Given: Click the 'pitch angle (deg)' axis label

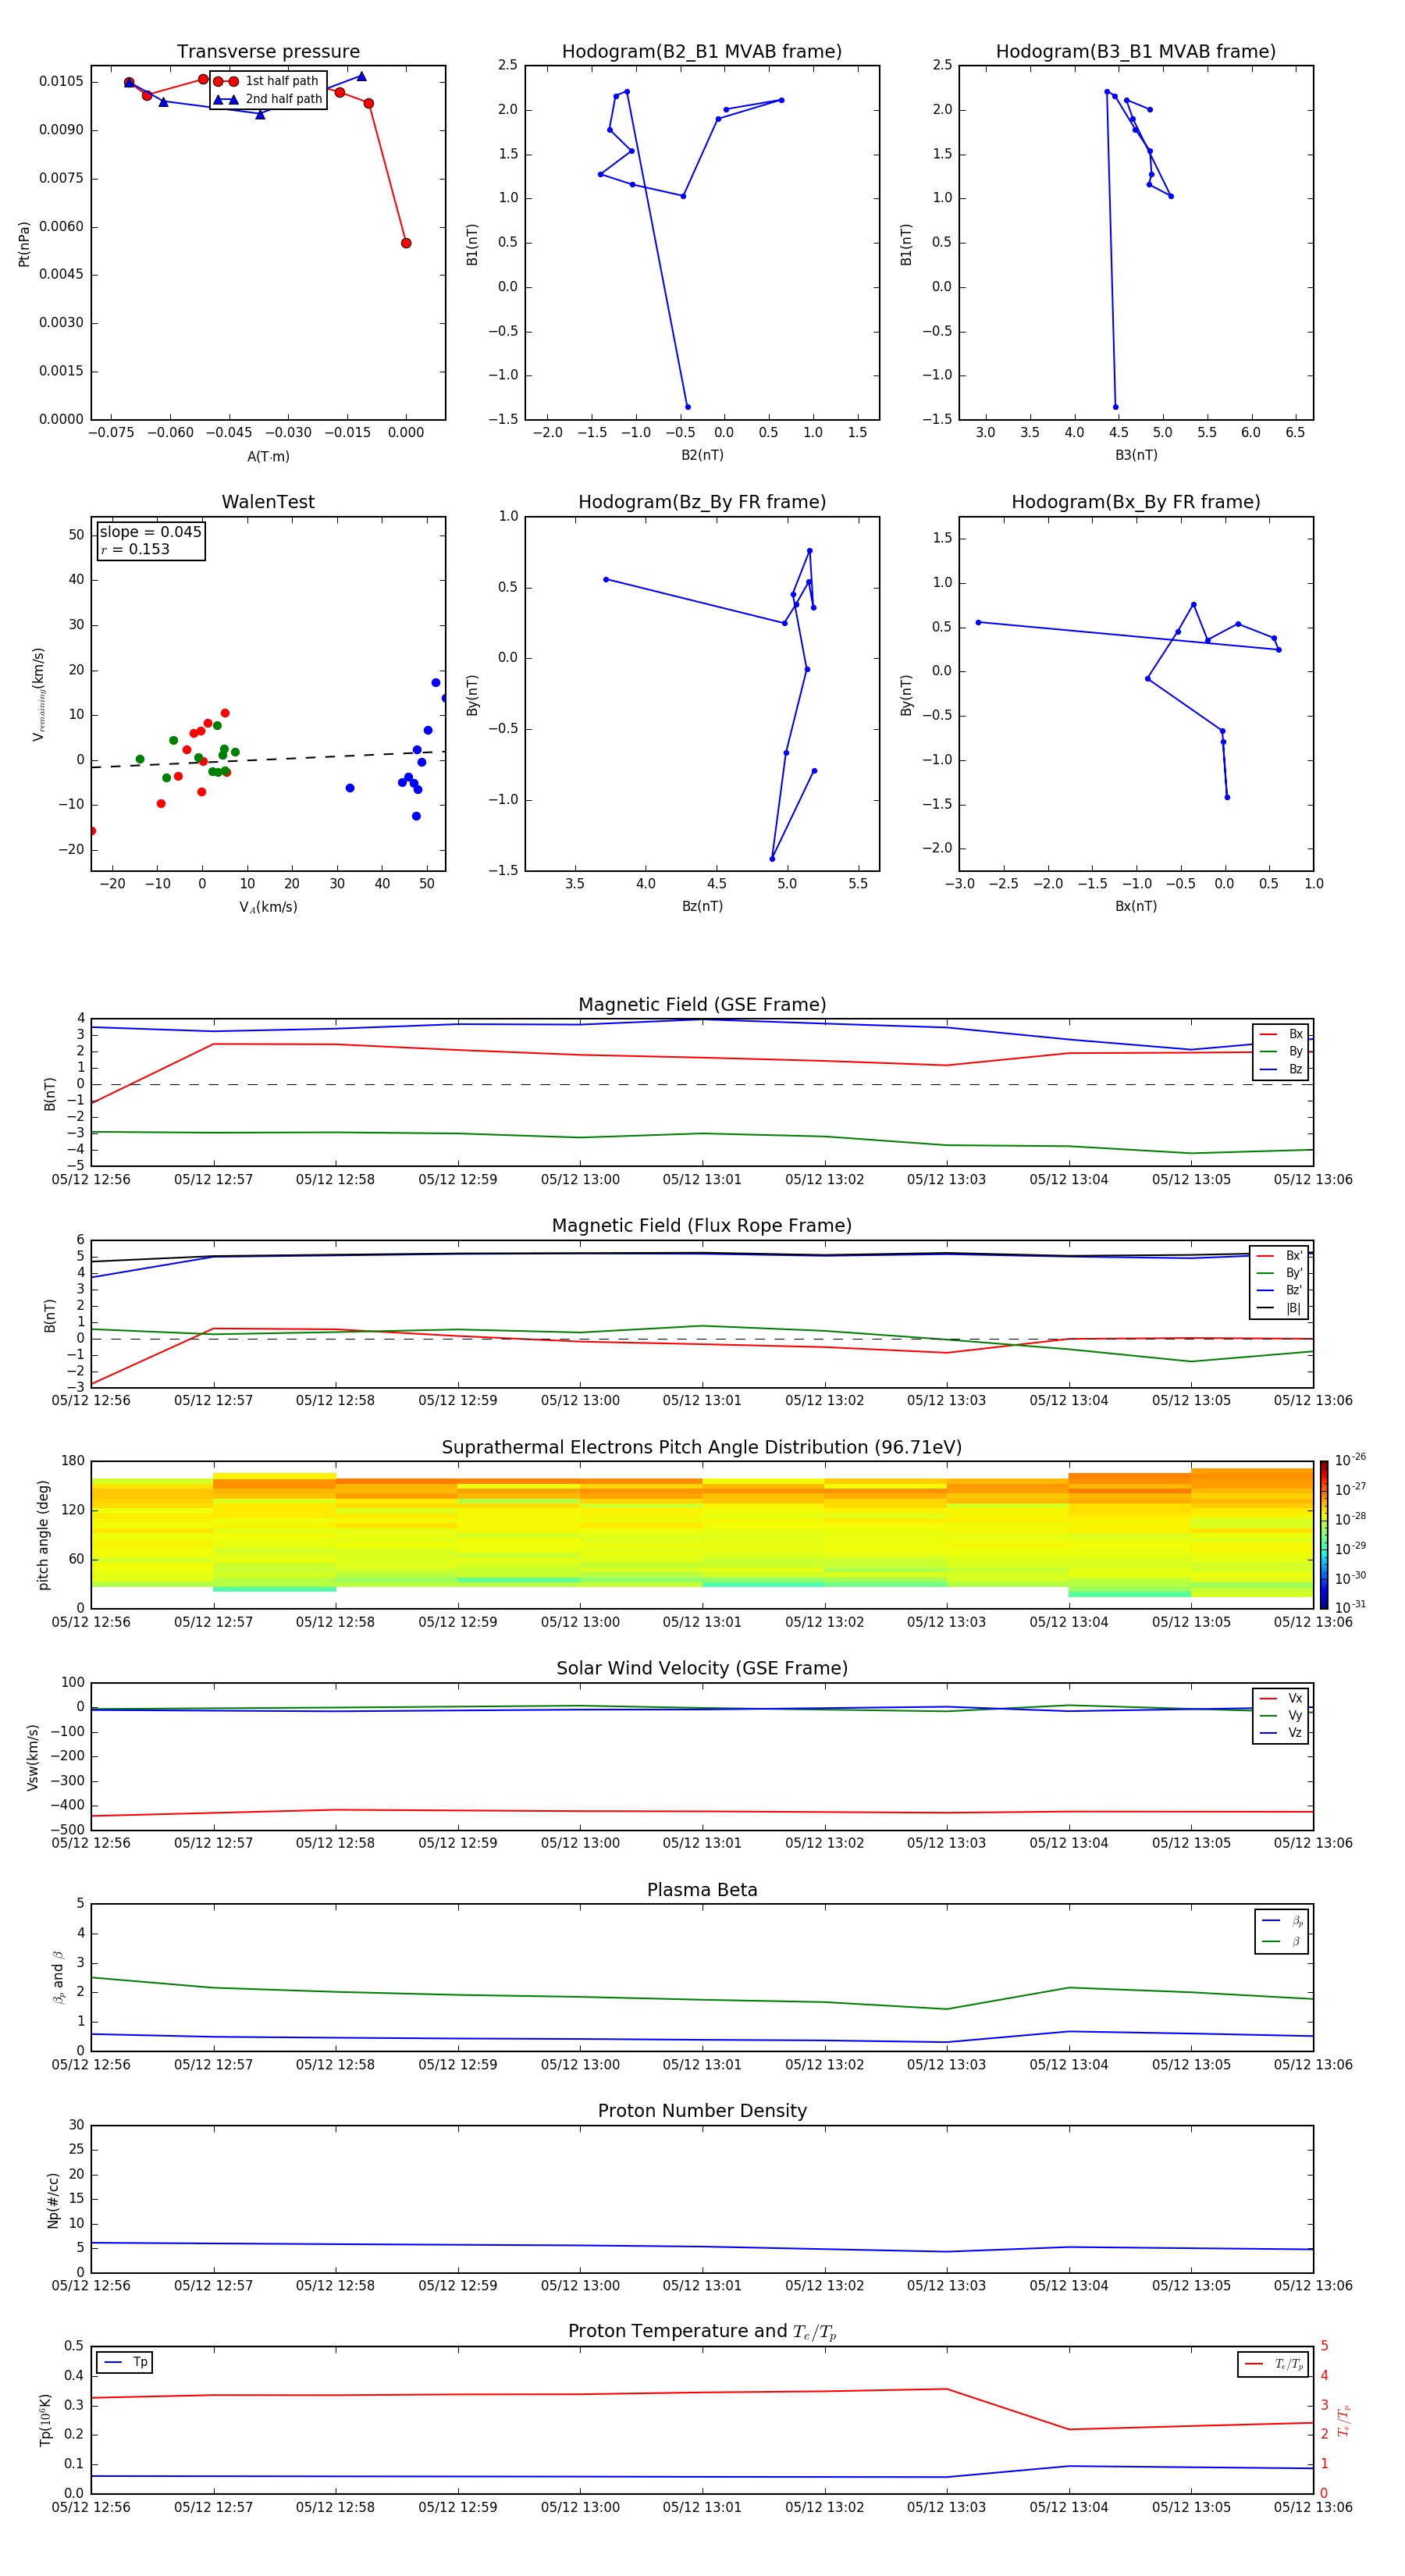Looking at the screenshot, I should (43, 1534).
